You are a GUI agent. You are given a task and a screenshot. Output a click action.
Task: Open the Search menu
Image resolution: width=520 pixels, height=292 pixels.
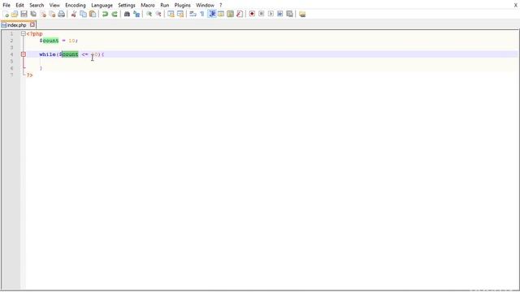tap(37, 6)
